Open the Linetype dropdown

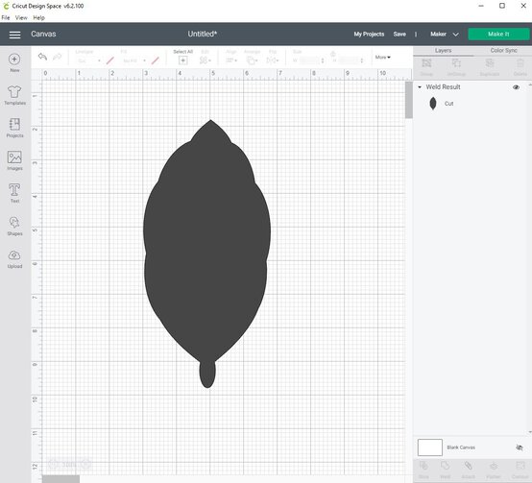coord(88,60)
